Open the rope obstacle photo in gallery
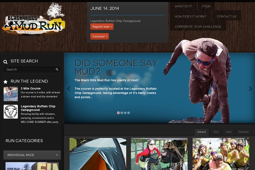 coord(159,154)
